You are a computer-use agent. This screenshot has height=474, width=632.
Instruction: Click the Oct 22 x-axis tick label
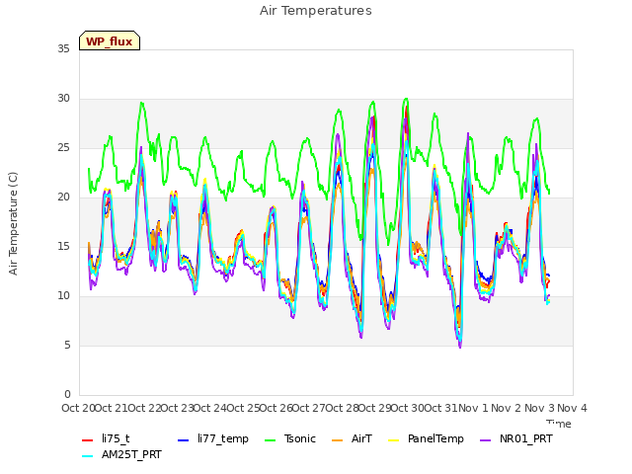click(x=144, y=408)
